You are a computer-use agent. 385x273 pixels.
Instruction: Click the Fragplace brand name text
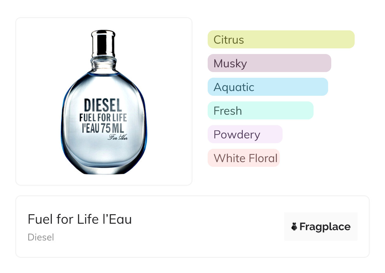[325, 227]
